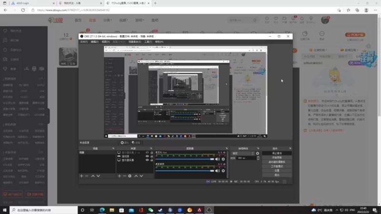Move the scene up in the Scenes panel
Screen dimensions: 381x214
tap(93, 176)
